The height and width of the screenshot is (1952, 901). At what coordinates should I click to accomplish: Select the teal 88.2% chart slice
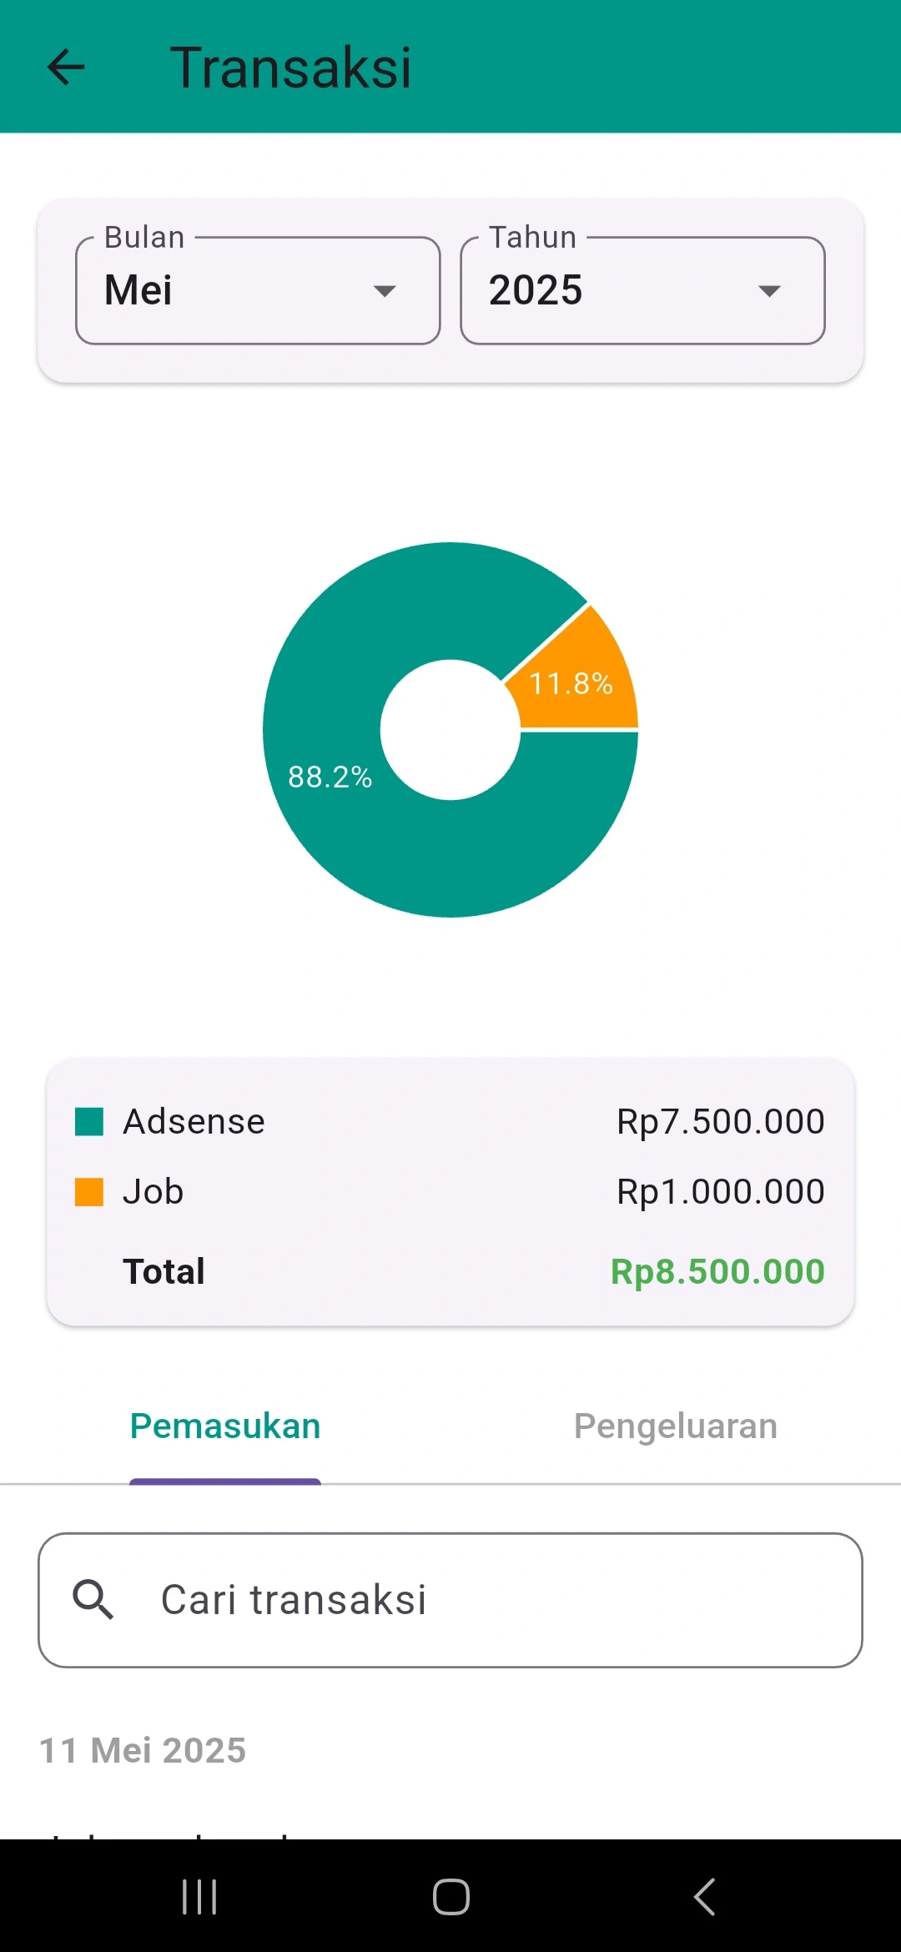pyautogui.click(x=350, y=792)
